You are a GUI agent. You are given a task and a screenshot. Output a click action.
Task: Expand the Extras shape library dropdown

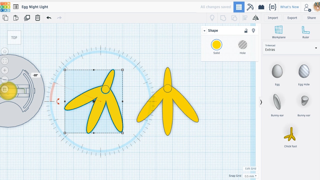(290, 48)
